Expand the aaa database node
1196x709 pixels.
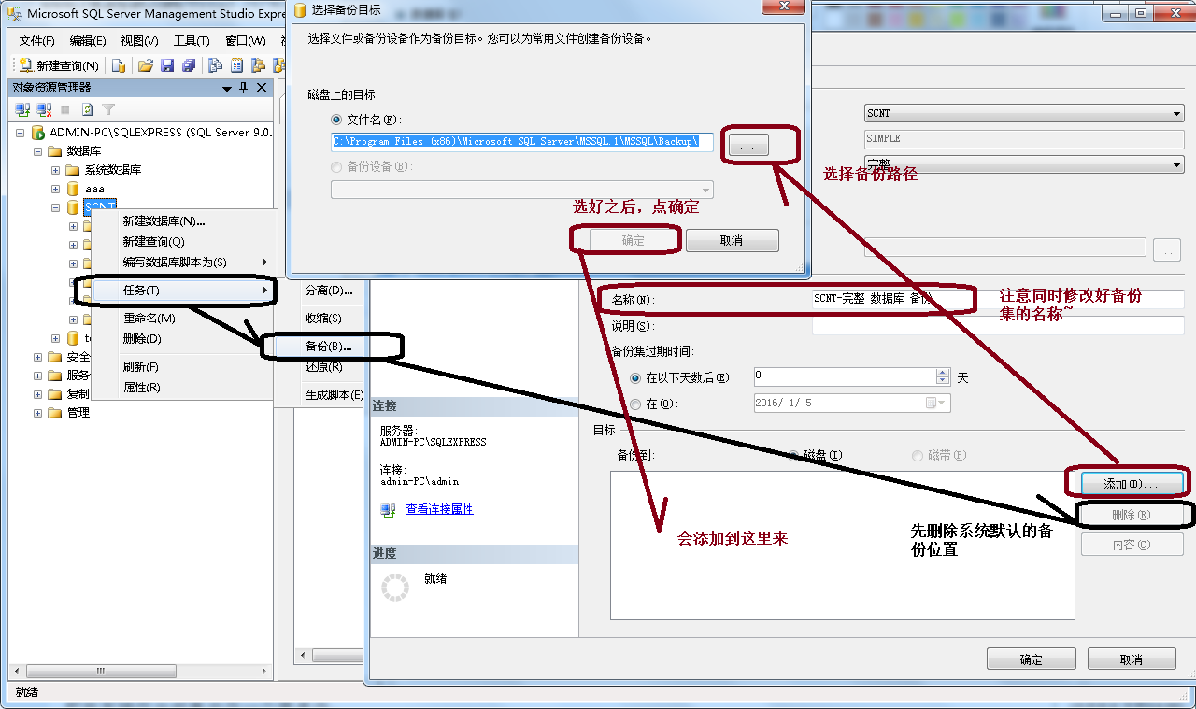click(x=55, y=189)
